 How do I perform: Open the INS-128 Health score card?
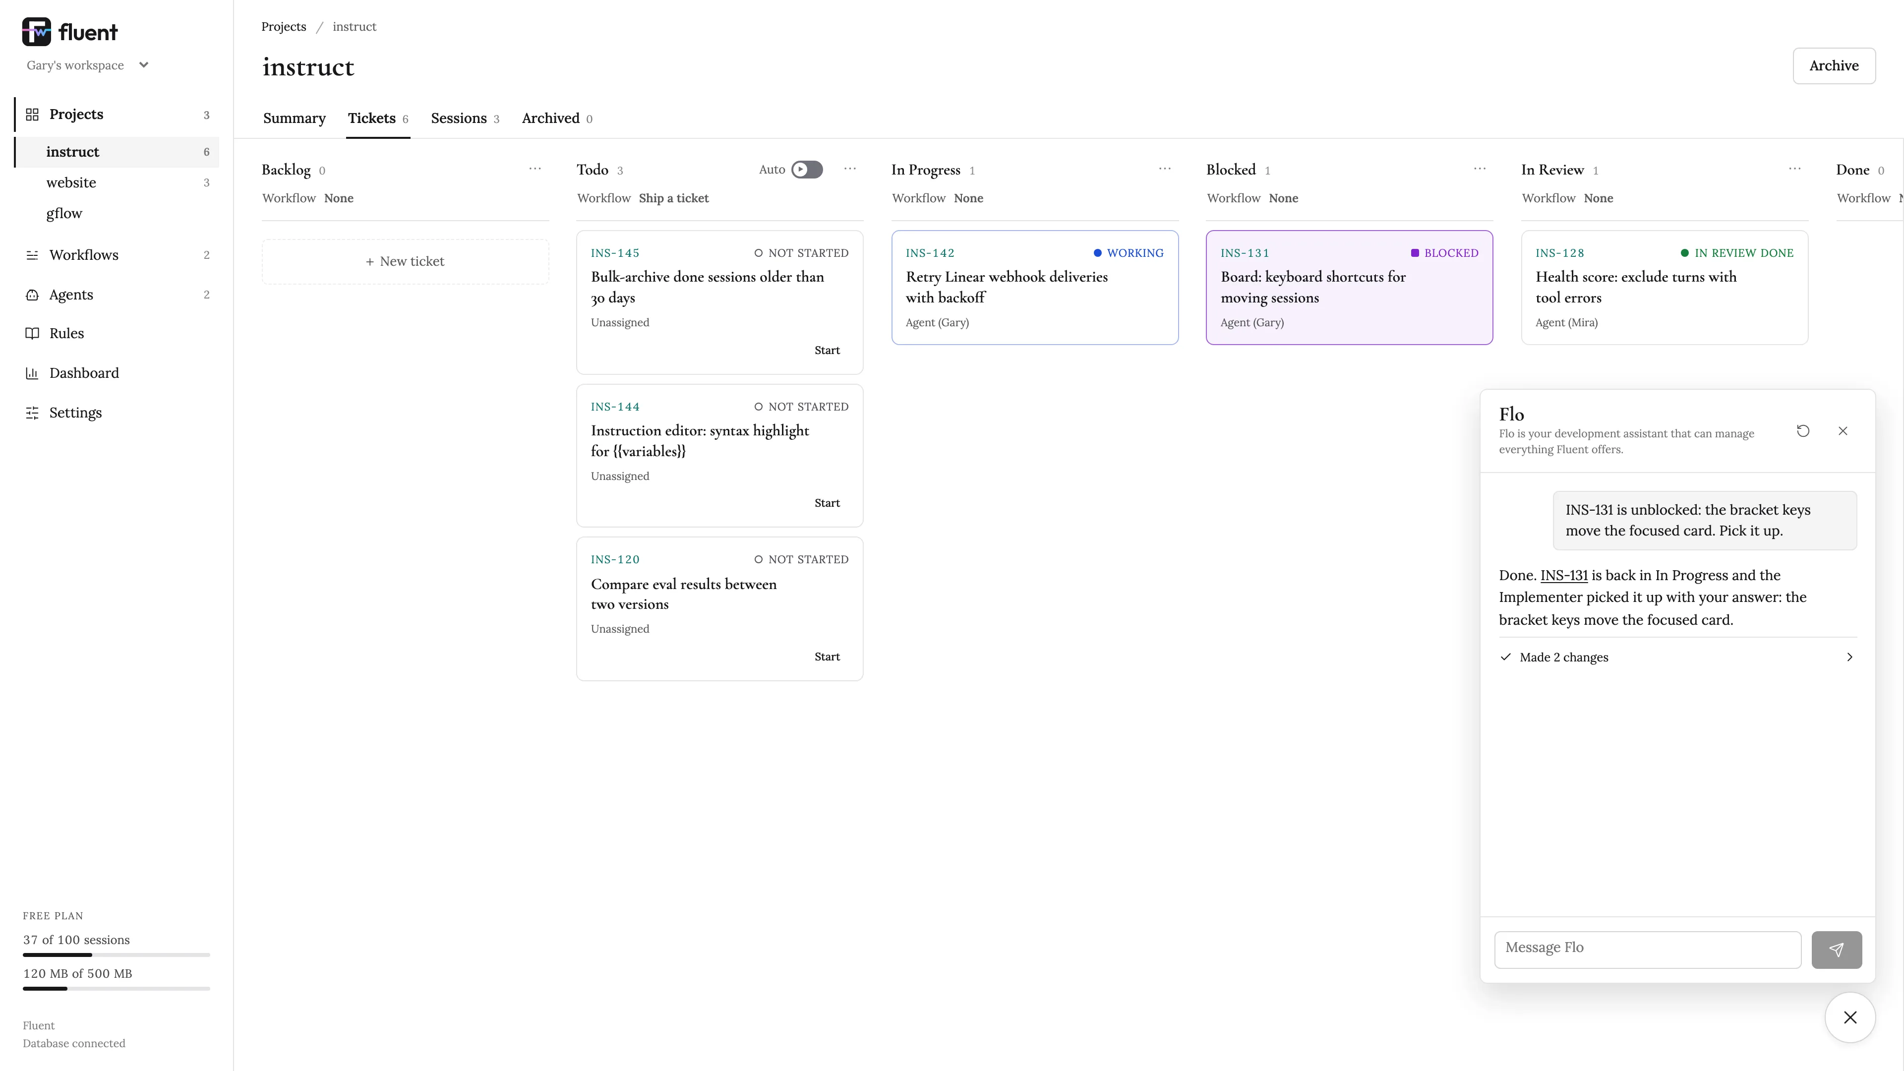click(x=1665, y=288)
